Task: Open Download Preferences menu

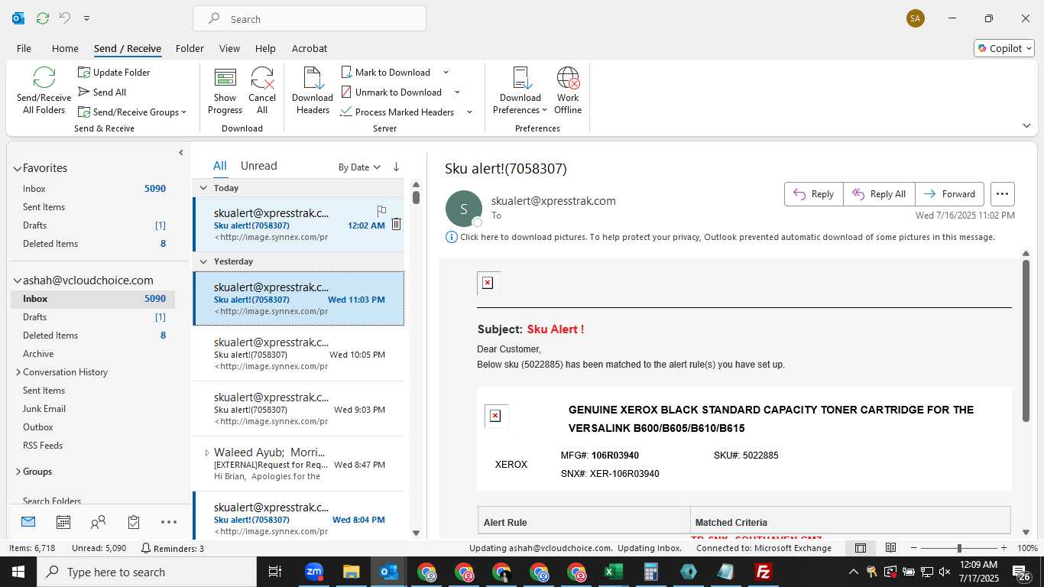Action: tap(520, 91)
